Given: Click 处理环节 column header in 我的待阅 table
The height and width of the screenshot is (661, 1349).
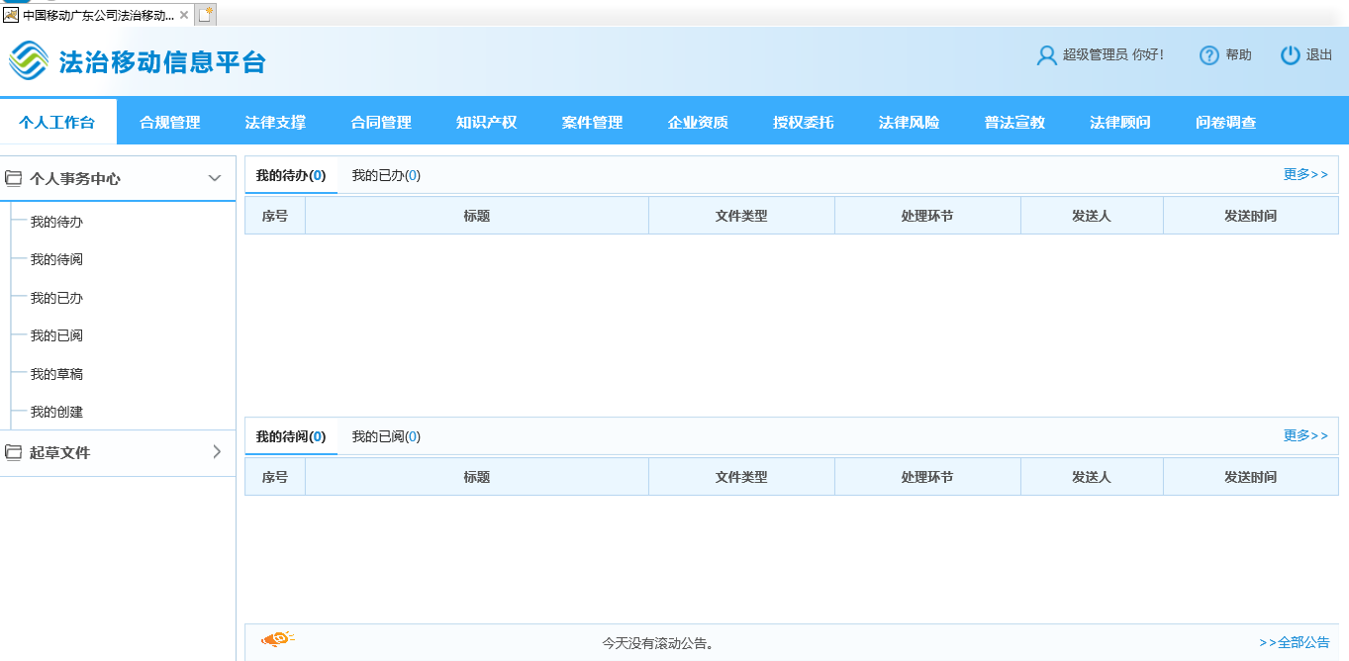Looking at the screenshot, I should point(927,477).
